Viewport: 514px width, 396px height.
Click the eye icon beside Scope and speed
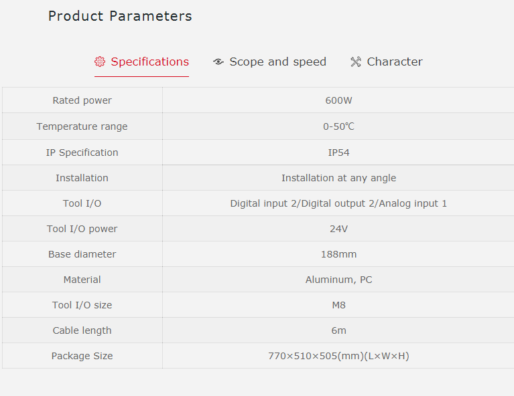218,62
